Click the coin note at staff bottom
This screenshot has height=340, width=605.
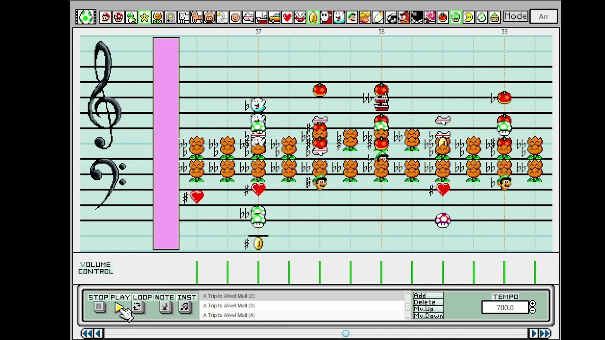pyautogui.click(x=258, y=244)
